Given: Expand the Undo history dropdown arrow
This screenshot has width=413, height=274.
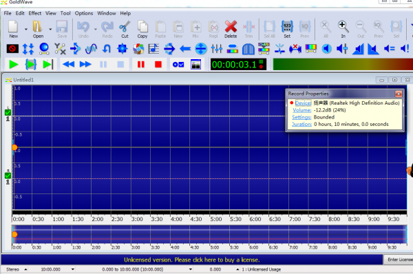Looking at the screenshot, I should [96, 29].
